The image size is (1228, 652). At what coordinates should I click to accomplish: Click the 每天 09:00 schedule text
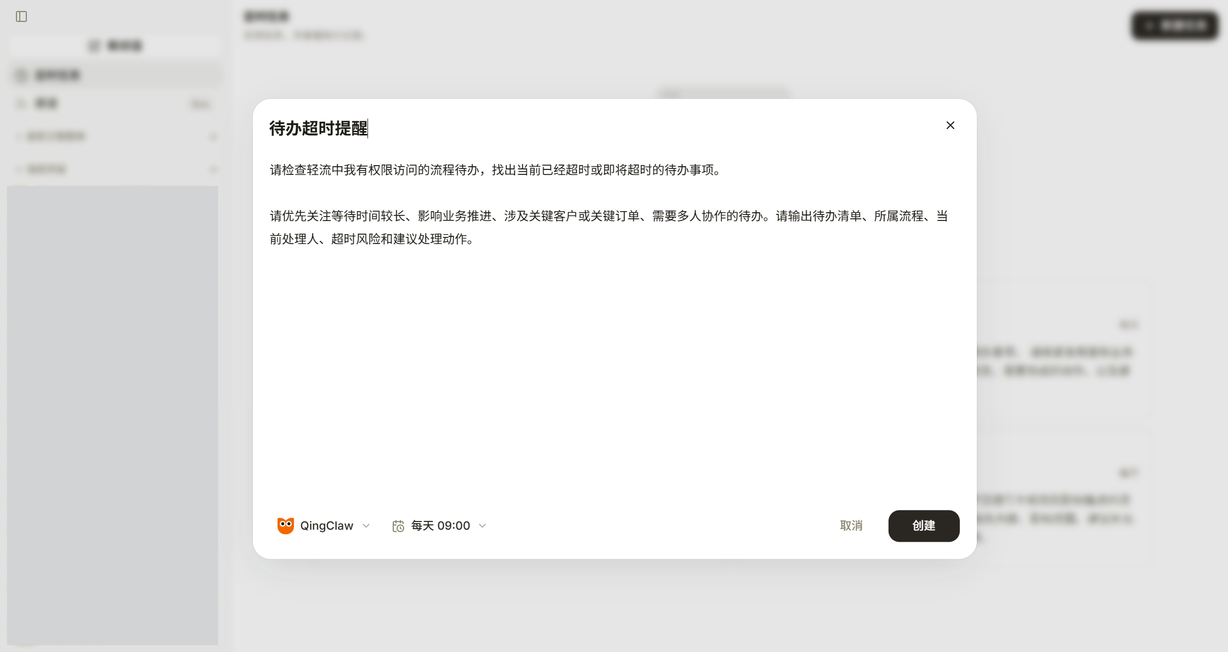(440, 526)
